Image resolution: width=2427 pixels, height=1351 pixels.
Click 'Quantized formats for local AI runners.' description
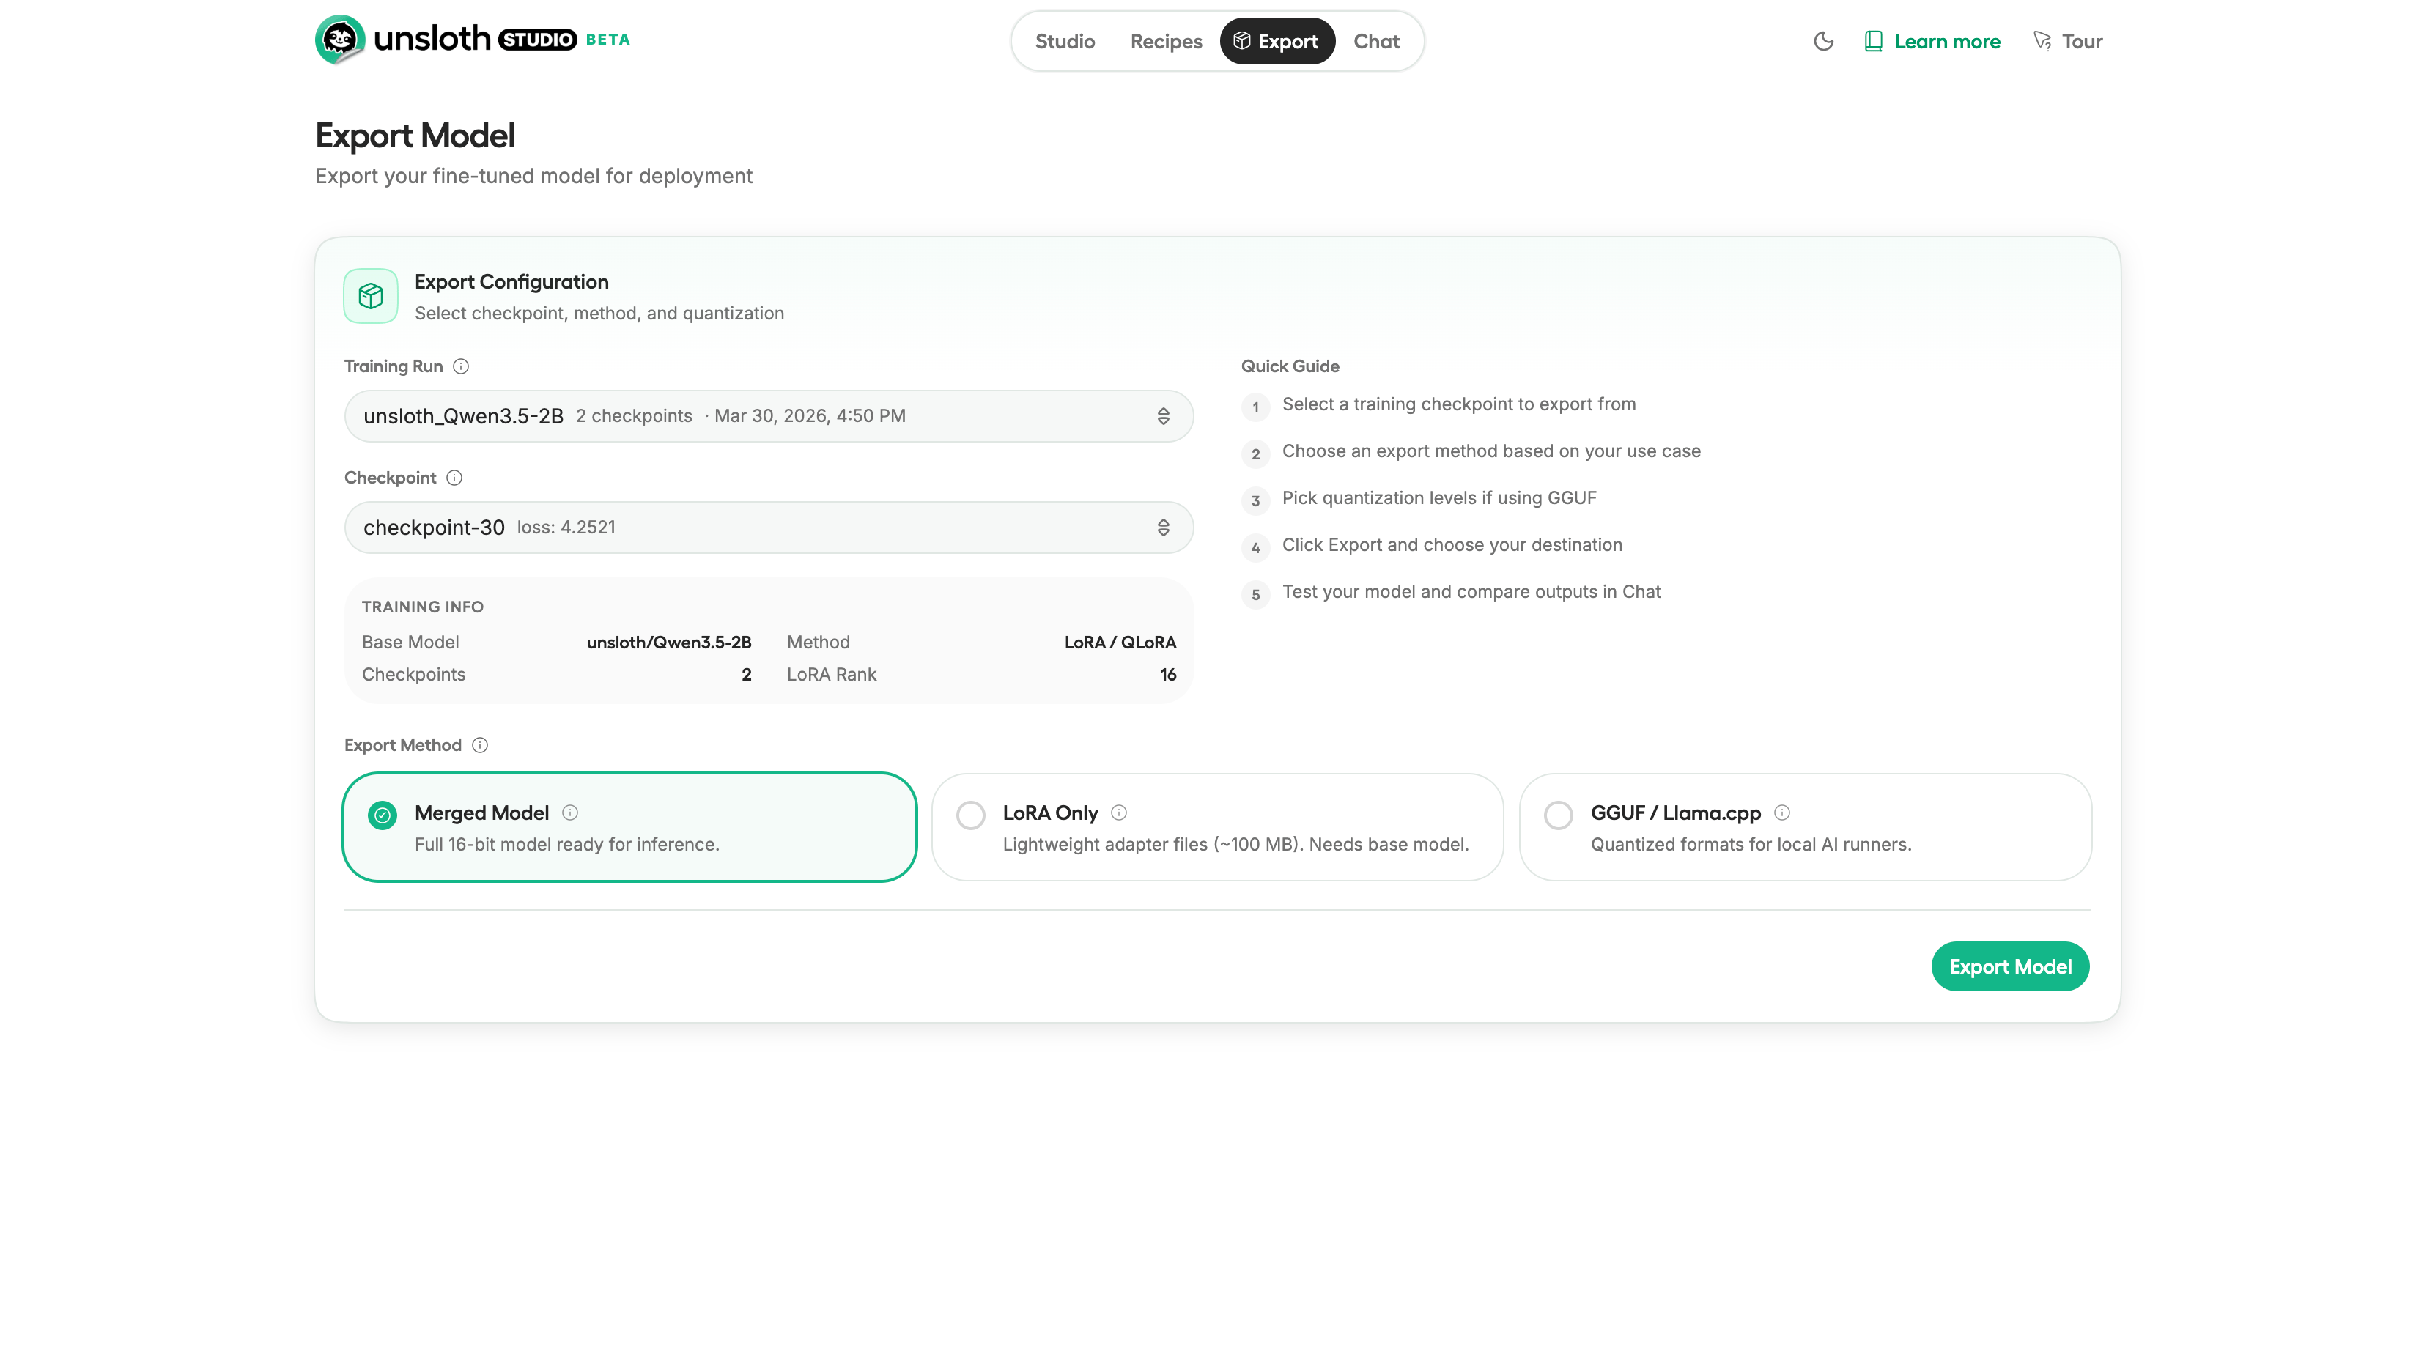click(x=1751, y=845)
